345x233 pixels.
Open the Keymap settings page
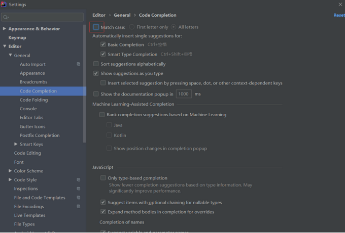(17, 37)
